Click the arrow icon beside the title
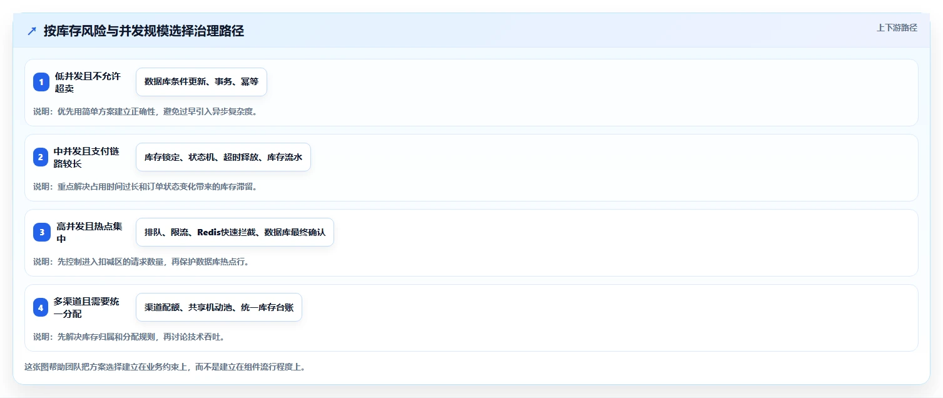This screenshot has height=398, width=943. click(32, 31)
